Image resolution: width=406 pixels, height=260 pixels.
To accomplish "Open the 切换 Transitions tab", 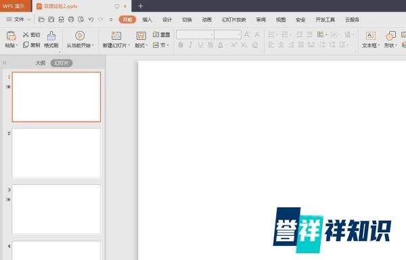I will click(x=187, y=20).
